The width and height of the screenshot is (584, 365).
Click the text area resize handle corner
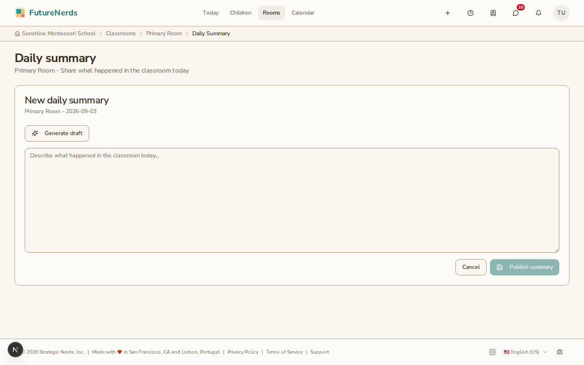(x=557, y=250)
